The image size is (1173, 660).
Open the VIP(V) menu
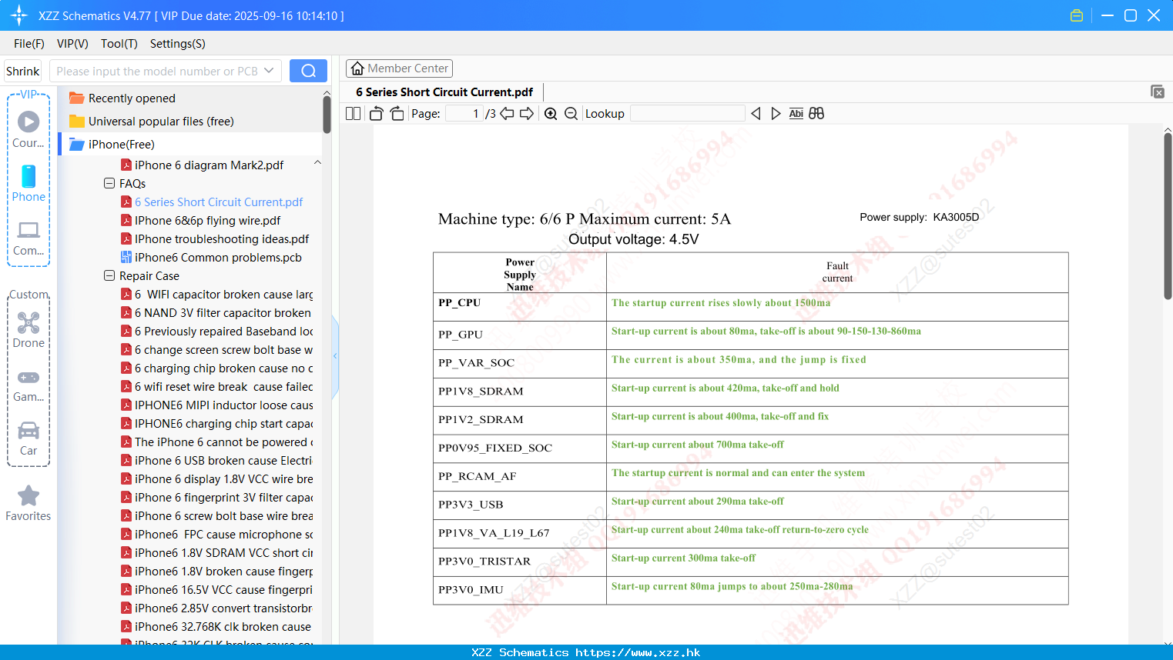pyautogui.click(x=72, y=44)
